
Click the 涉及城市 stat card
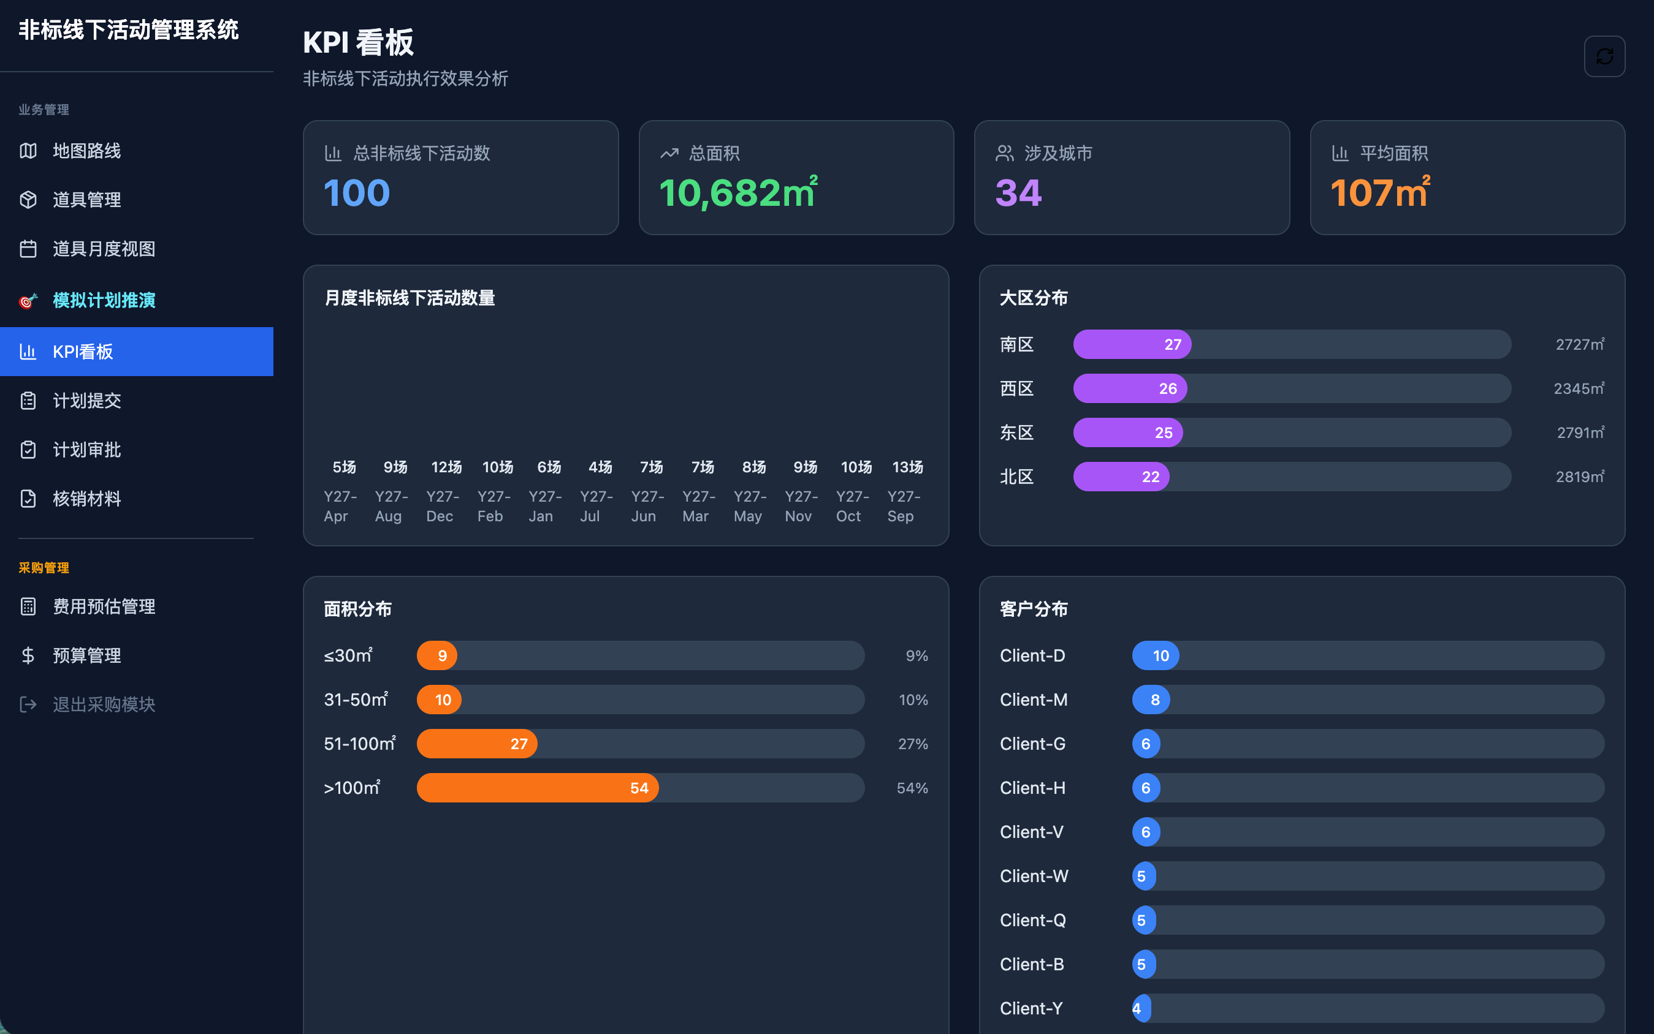(x=1132, y=178)
